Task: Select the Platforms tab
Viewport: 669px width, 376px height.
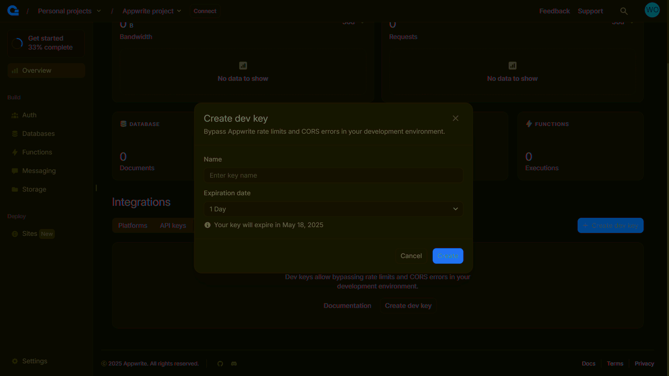Action: 132,225
